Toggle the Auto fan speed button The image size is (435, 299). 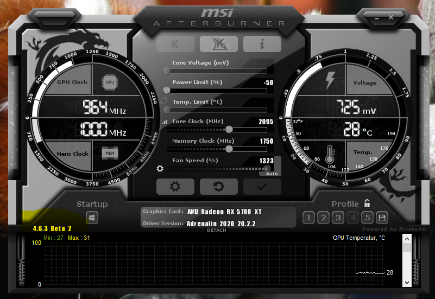pyautogui.click(x=272, y=174)
